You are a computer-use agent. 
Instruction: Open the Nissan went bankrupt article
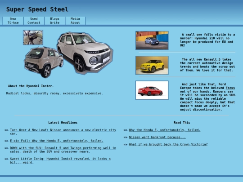(157, 137)
